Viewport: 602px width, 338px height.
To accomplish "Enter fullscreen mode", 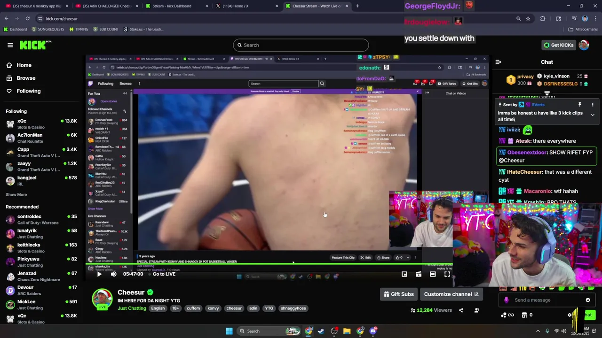I will [x=447, y=274].
